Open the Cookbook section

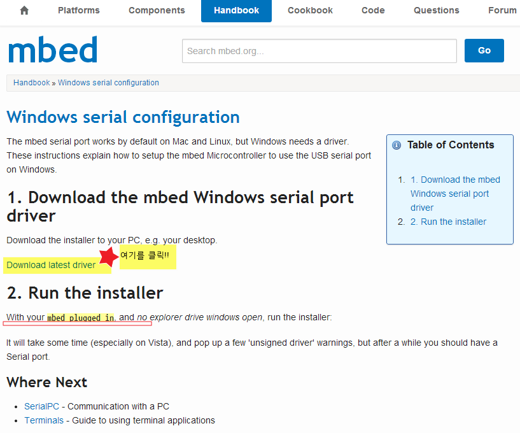click(310, 11)
